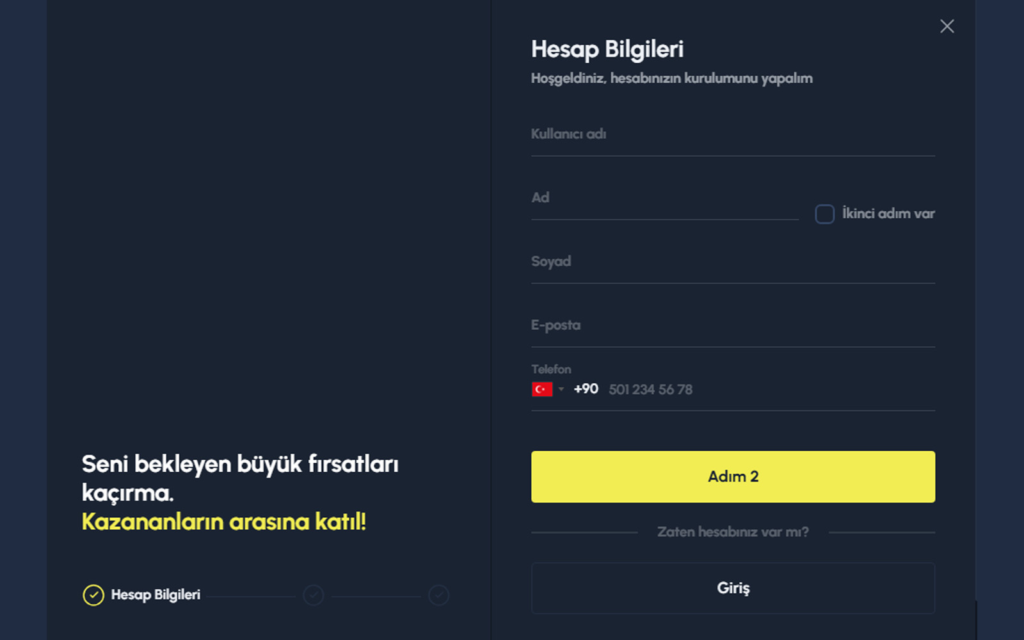Viewport: 1024px width, 640px height.
Task: Click the checkmark inside the middle progress circle
Action: [x=313, y=595]
